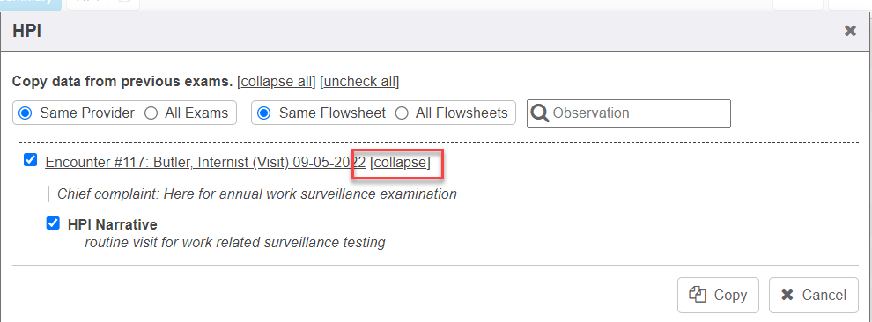
Task: Open Encounter #117 Butler Internist link
Action: pyautogui.click(x=206, y=162)
